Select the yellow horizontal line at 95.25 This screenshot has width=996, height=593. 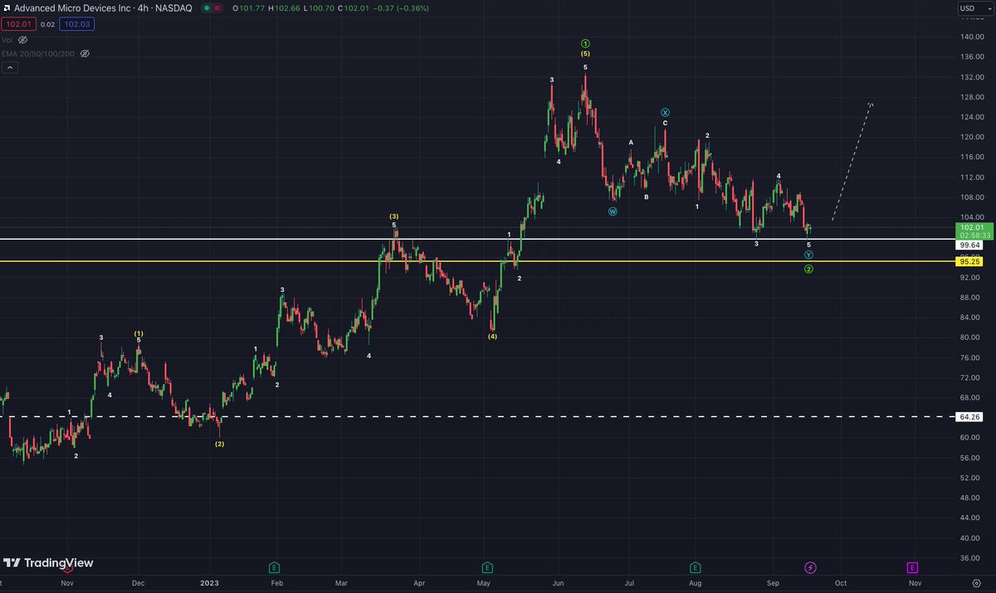coord(477,261)
